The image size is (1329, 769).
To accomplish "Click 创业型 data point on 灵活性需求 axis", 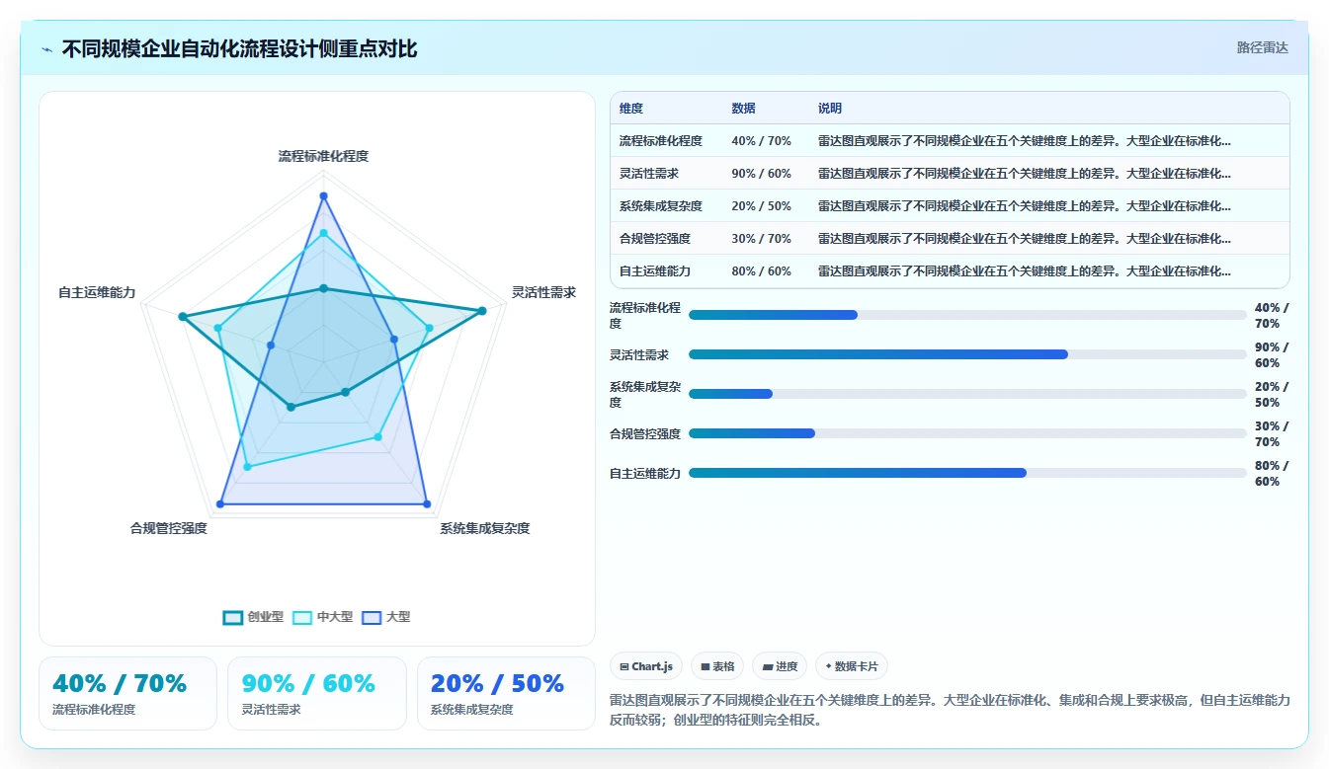I will click(482, 311).
